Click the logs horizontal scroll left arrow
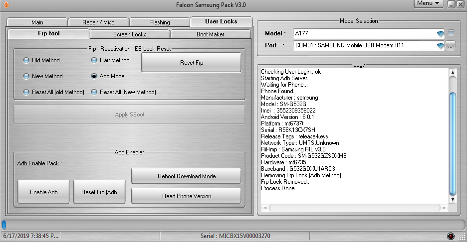Viewport: 467px width, 242px height. point(265,208)
